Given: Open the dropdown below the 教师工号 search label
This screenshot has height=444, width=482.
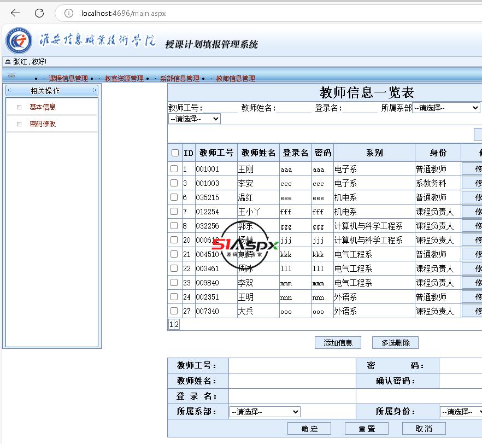Looking at the screenshot, I should click(x=195, y=119).
